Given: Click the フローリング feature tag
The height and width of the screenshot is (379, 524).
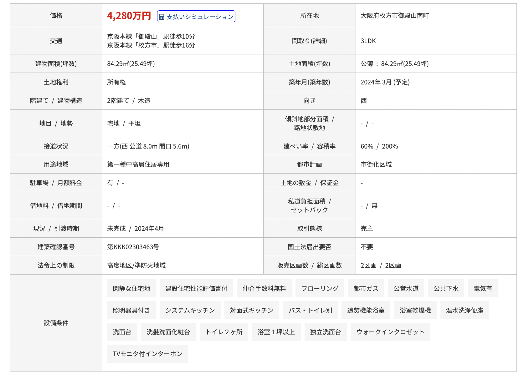Looking at the screenshot, I should click(x=320, y=288).
